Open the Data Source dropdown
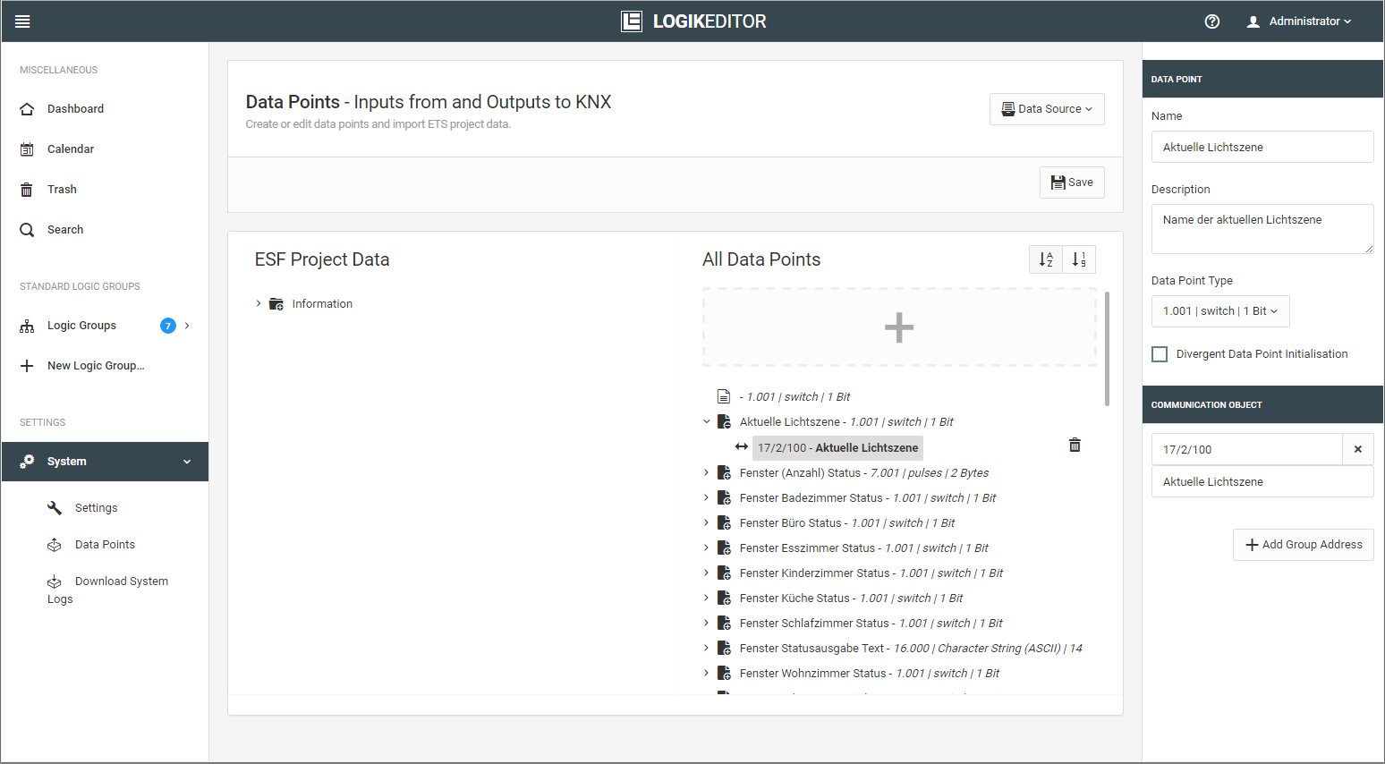The width and height of the screenshot is (1385, 764). click(x=1046, y=109)
